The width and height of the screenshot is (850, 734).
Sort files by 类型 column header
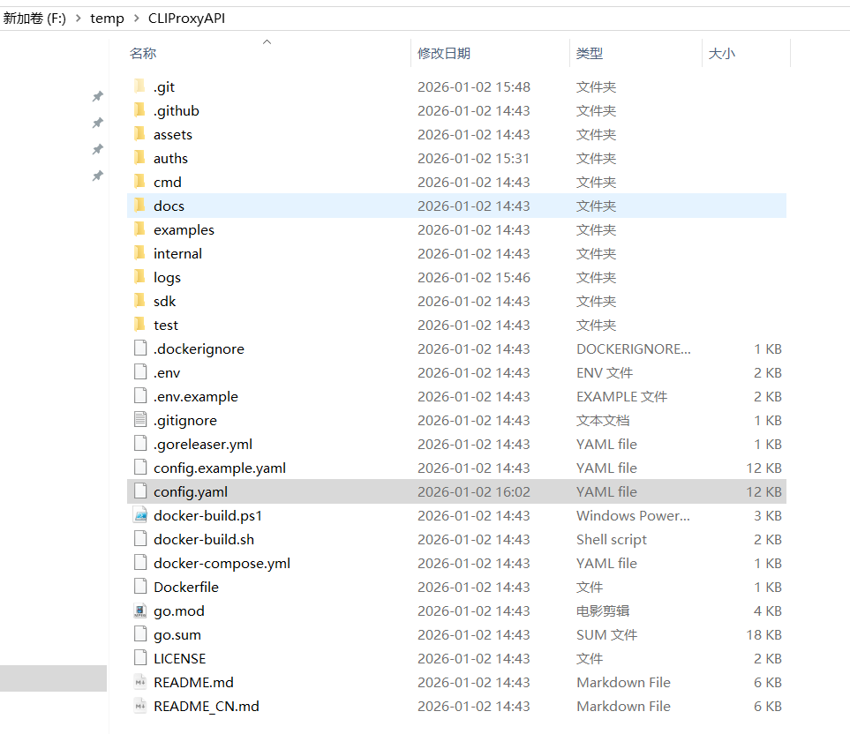[590, 54]
